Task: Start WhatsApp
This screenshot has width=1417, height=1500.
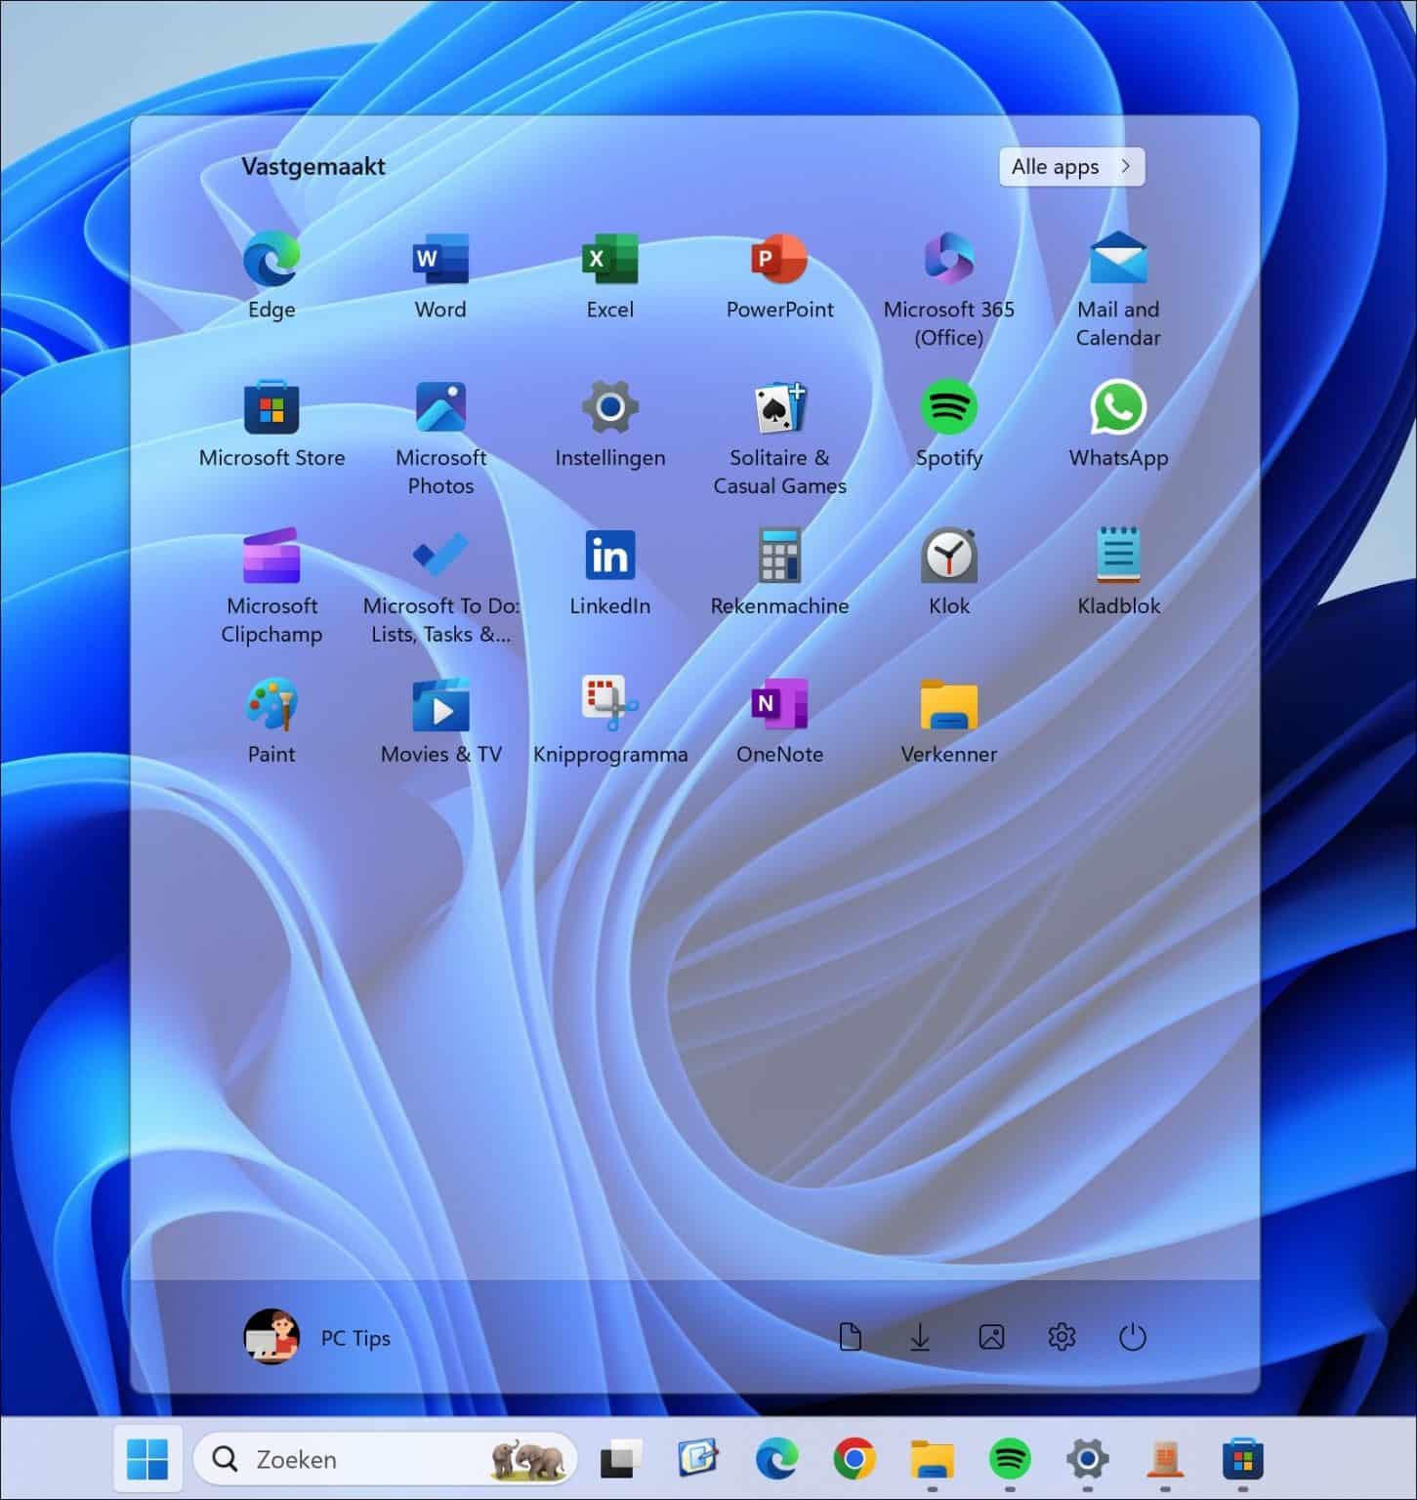Action: 1118,408
